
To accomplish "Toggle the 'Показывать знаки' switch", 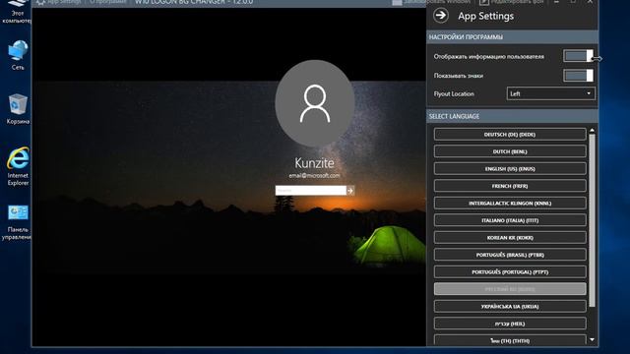I will 578,75.
